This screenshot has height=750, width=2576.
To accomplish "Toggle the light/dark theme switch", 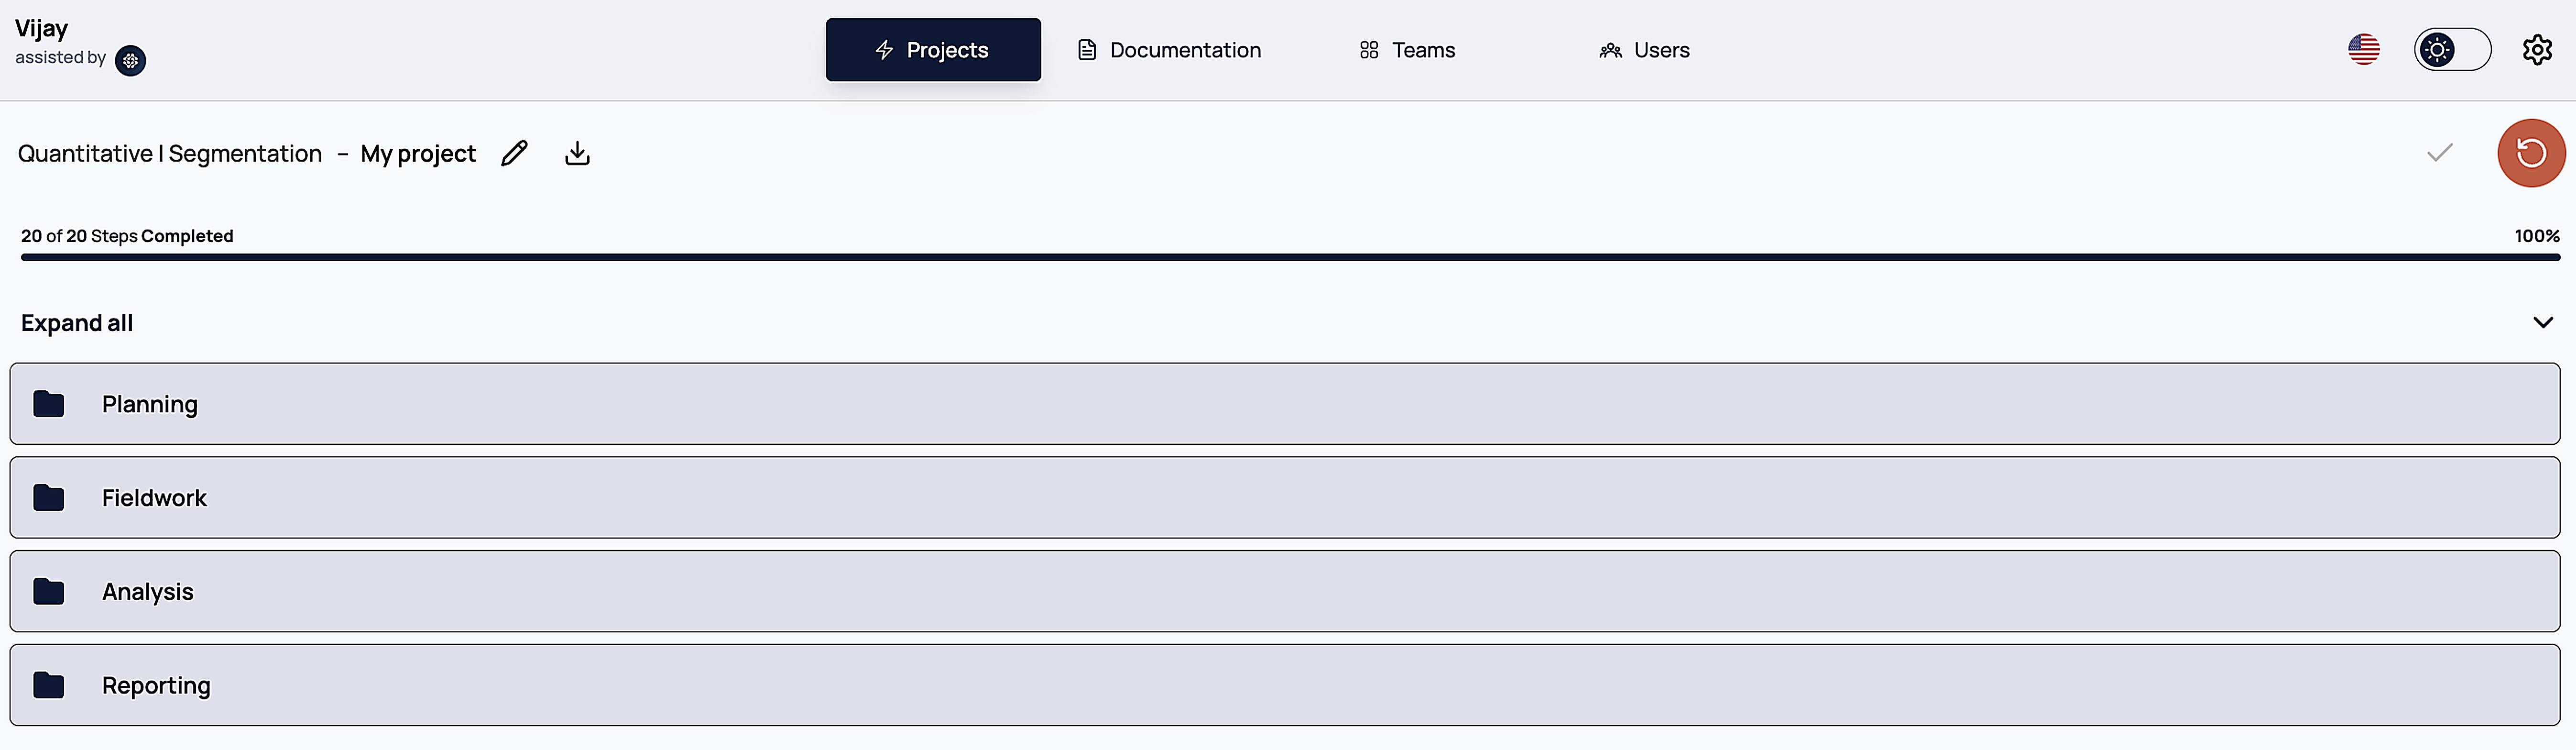I will (x=2452, y=50).
